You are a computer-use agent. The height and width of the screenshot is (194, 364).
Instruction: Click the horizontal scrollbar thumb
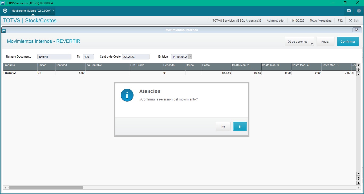46,188
